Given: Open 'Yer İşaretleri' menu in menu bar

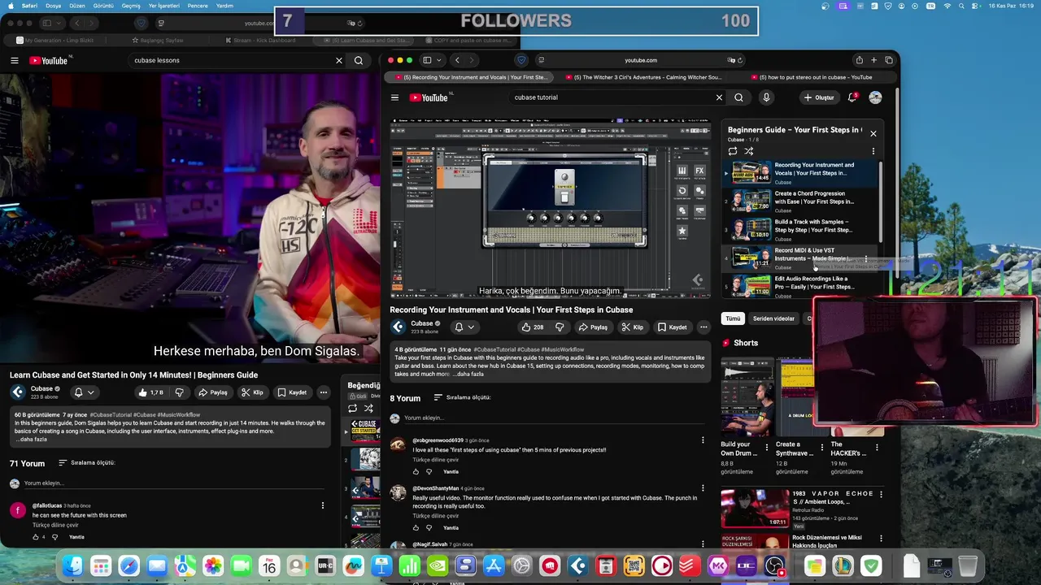Looking at the screenshot, I should coord(163,6).
